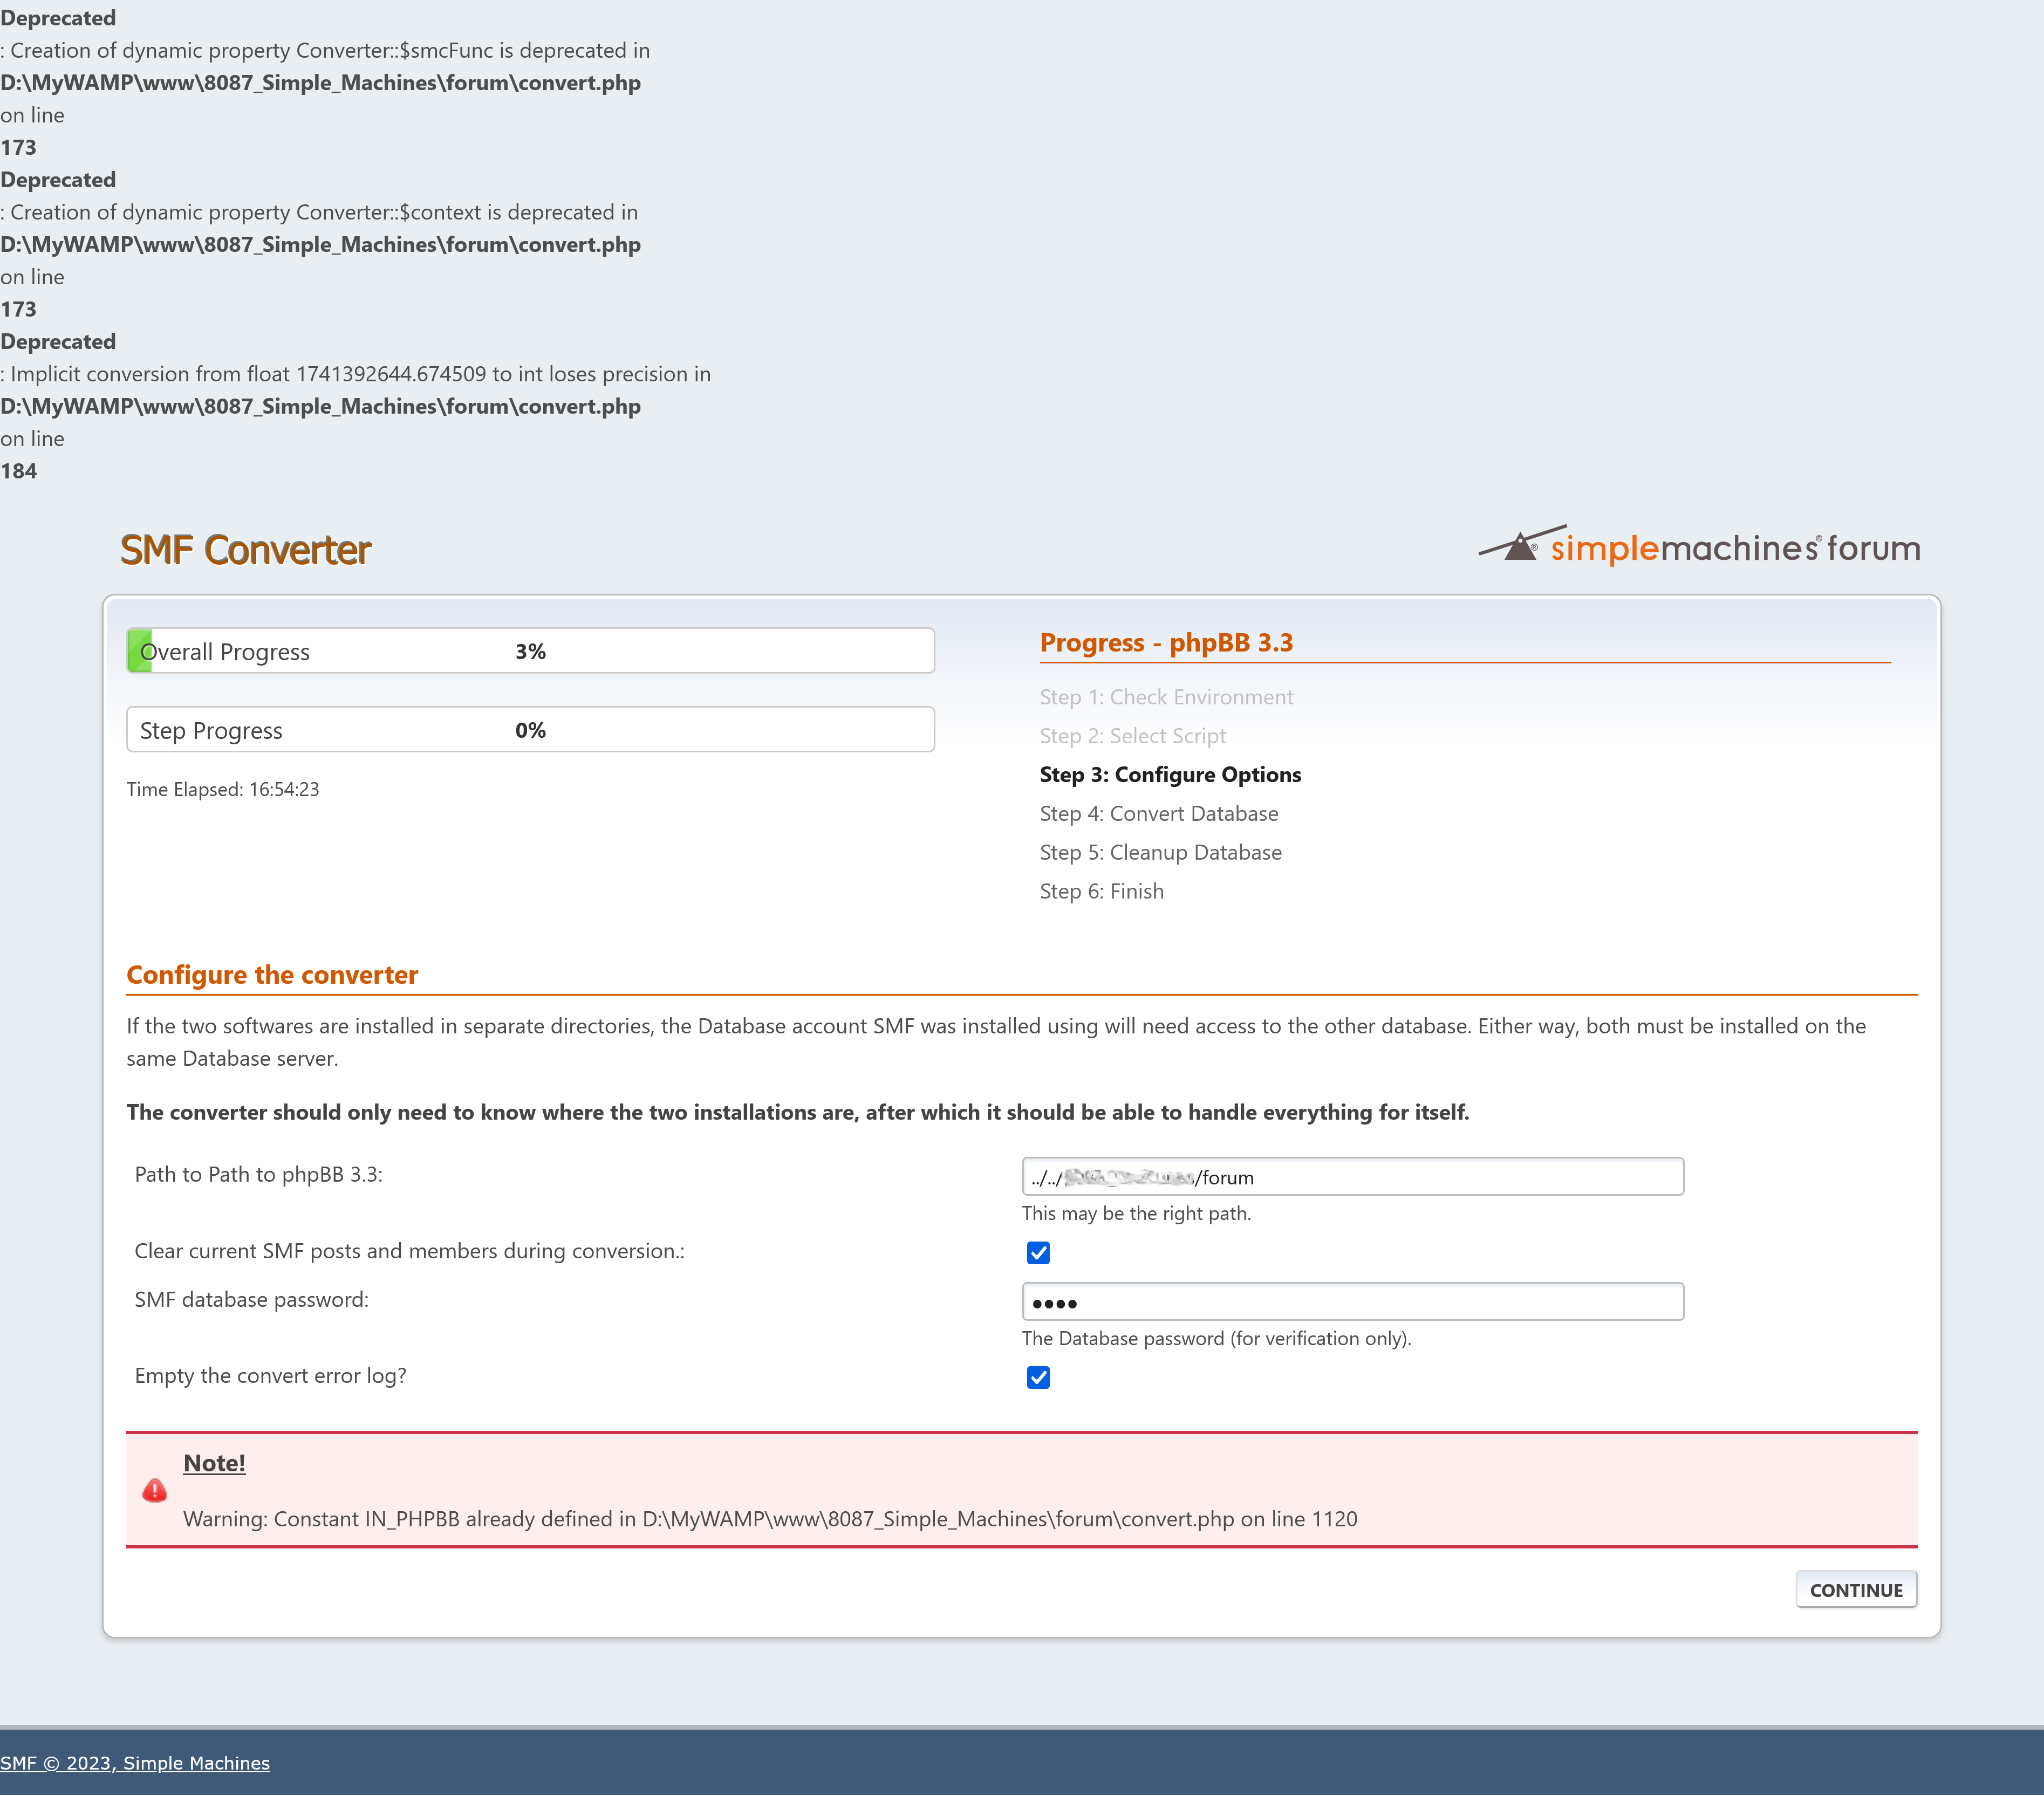Click the 'Implicit conversion from float' deprecation message
Viewport: 2044px width, 1796px height.
(356, 374)
